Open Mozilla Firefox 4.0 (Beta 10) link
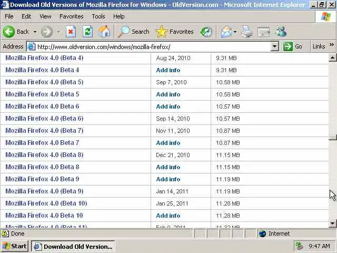Viewport: 337px width, 253px height. click(x=46, y=203)
